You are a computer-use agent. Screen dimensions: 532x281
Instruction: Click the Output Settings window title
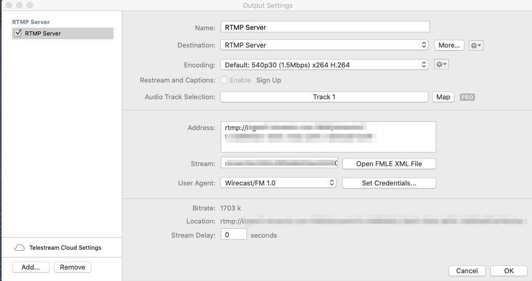(267, 5)
